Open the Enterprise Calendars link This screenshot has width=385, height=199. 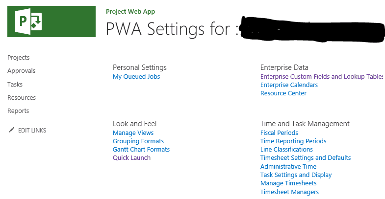(289, 85)
